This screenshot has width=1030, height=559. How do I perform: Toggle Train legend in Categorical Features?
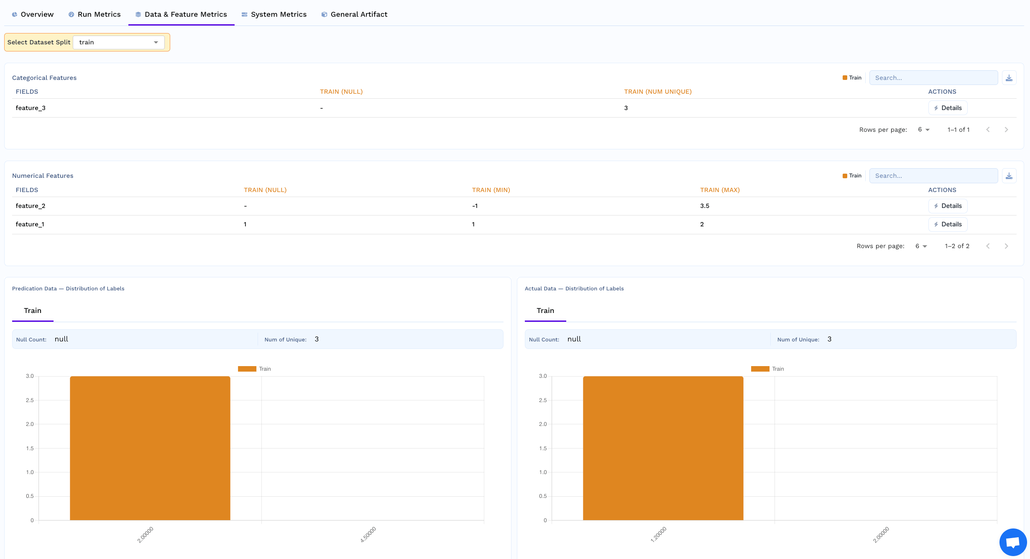coord(852,78)
